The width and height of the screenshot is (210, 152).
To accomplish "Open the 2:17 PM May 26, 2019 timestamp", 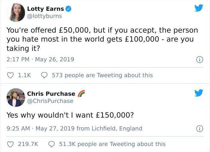I will [40, 59].
